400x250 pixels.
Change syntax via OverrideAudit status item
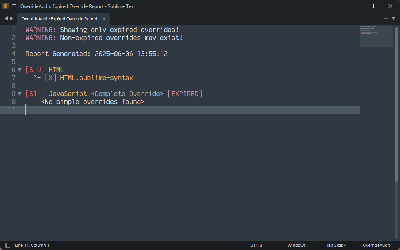click(x=376, y=245)
